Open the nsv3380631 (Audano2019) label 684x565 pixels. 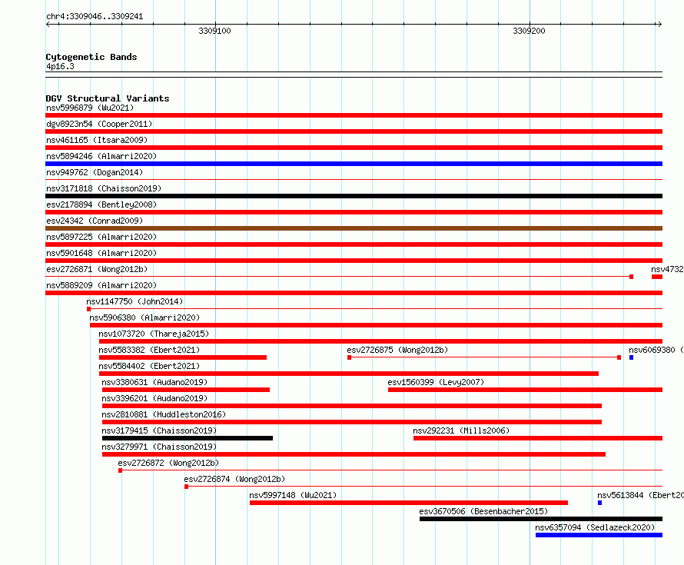pyautogui.click(x=154, y=382)
